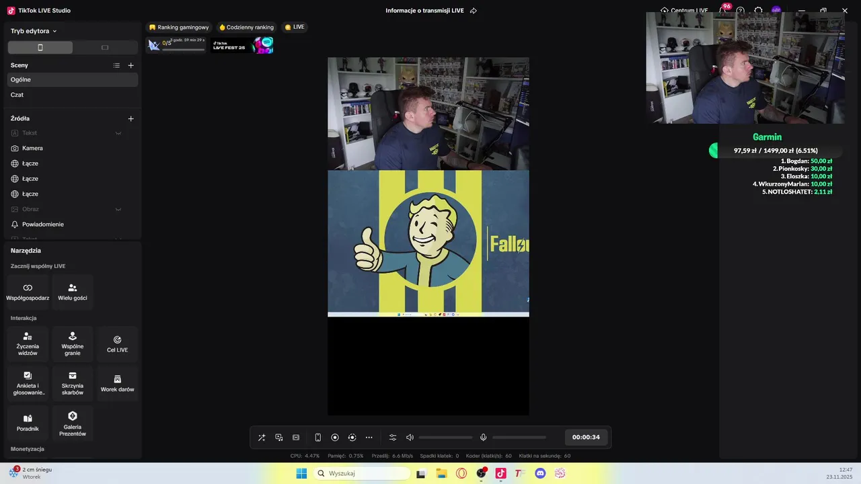Adjust the microphone volume slider
This screenshot has height=484, width=861.
click(519, 438)
